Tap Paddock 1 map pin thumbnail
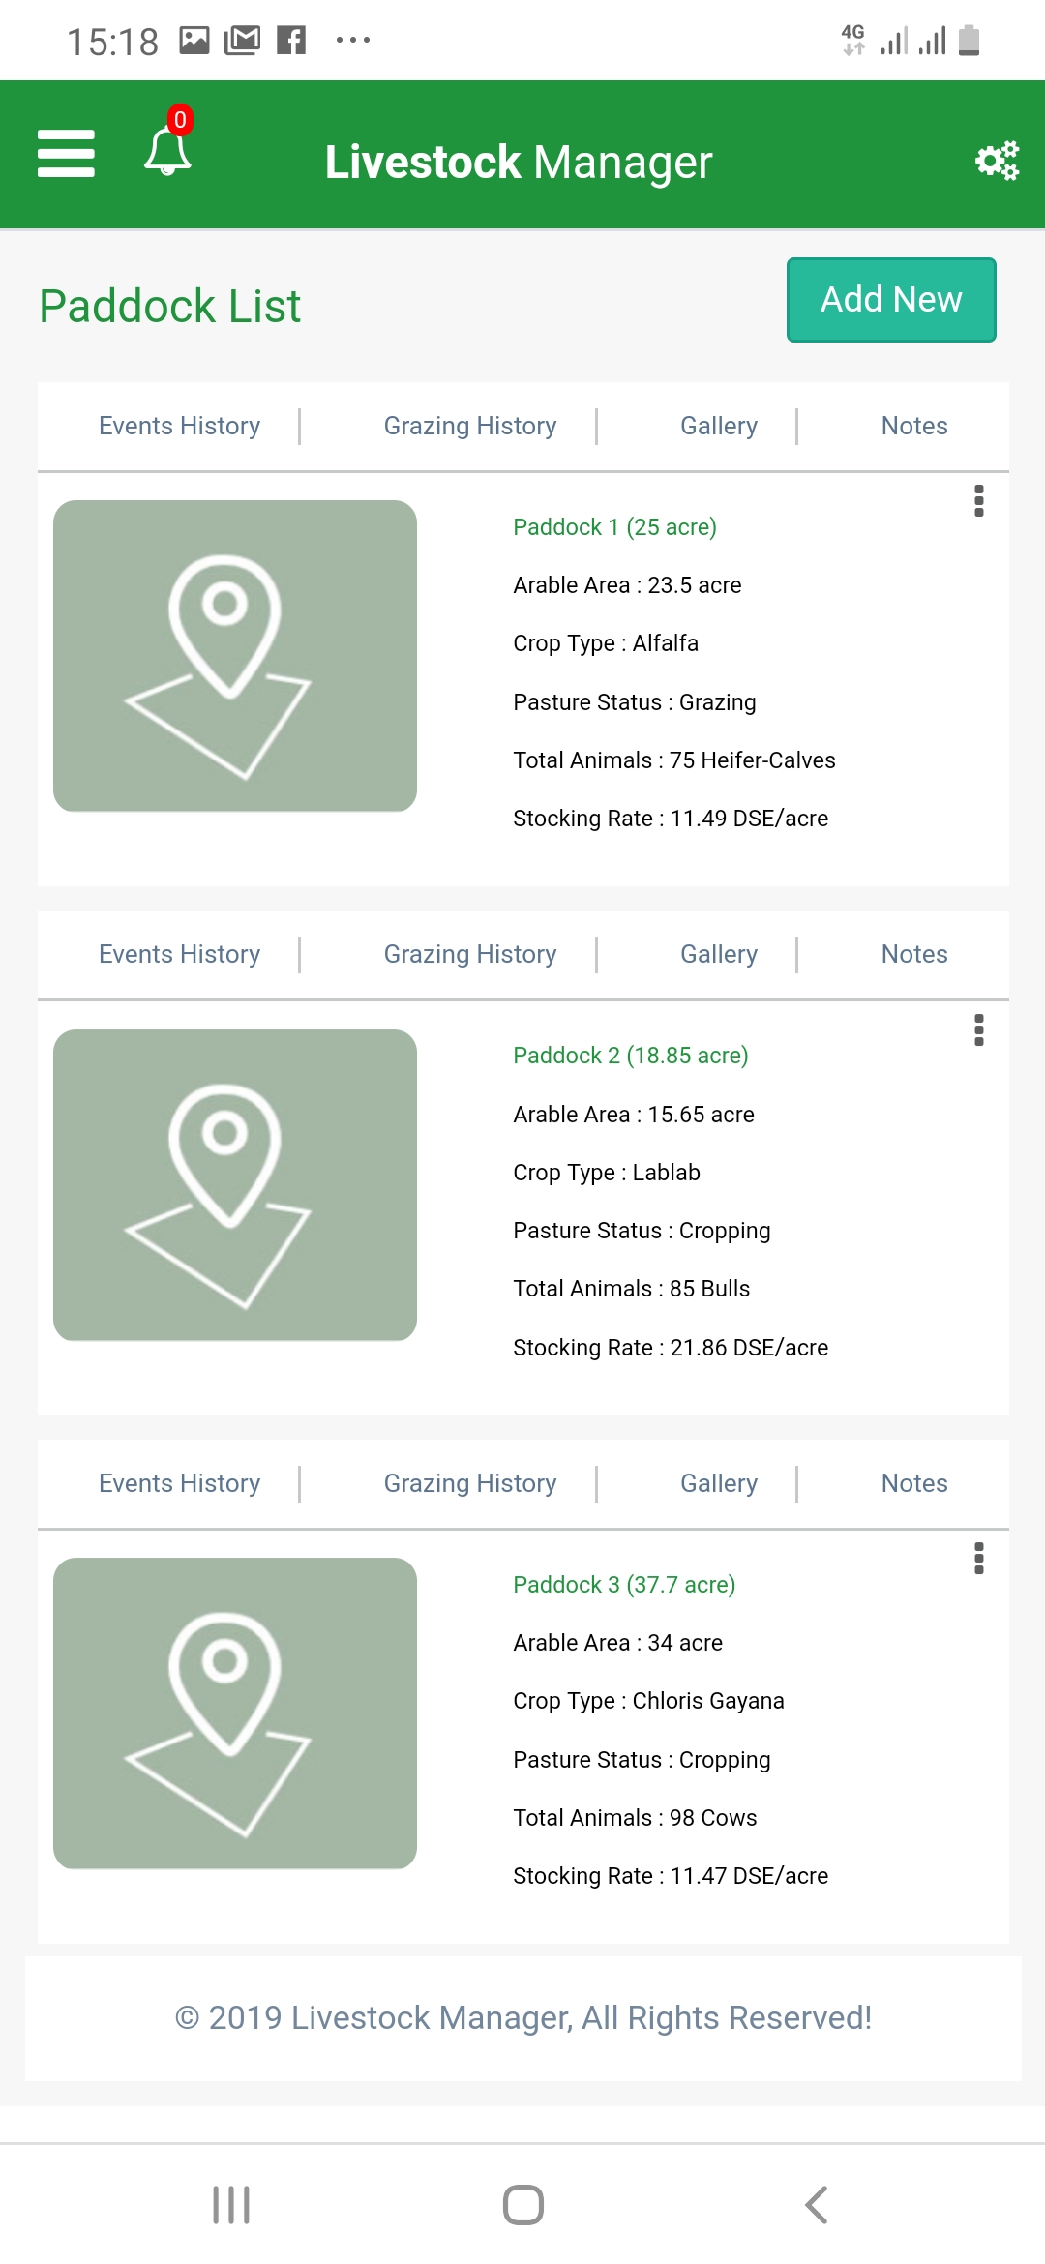Image resolution: width=1045 pixels, height=2264 pixels. 235,656
